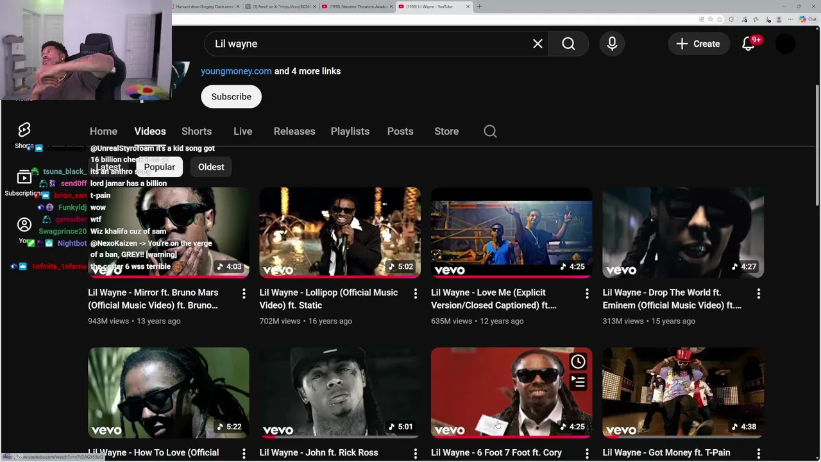The width and height of the screenshot is (821, 462).
Task: Sort videos by Oldest
Action: pyautogui.click(x=211, y=167)
